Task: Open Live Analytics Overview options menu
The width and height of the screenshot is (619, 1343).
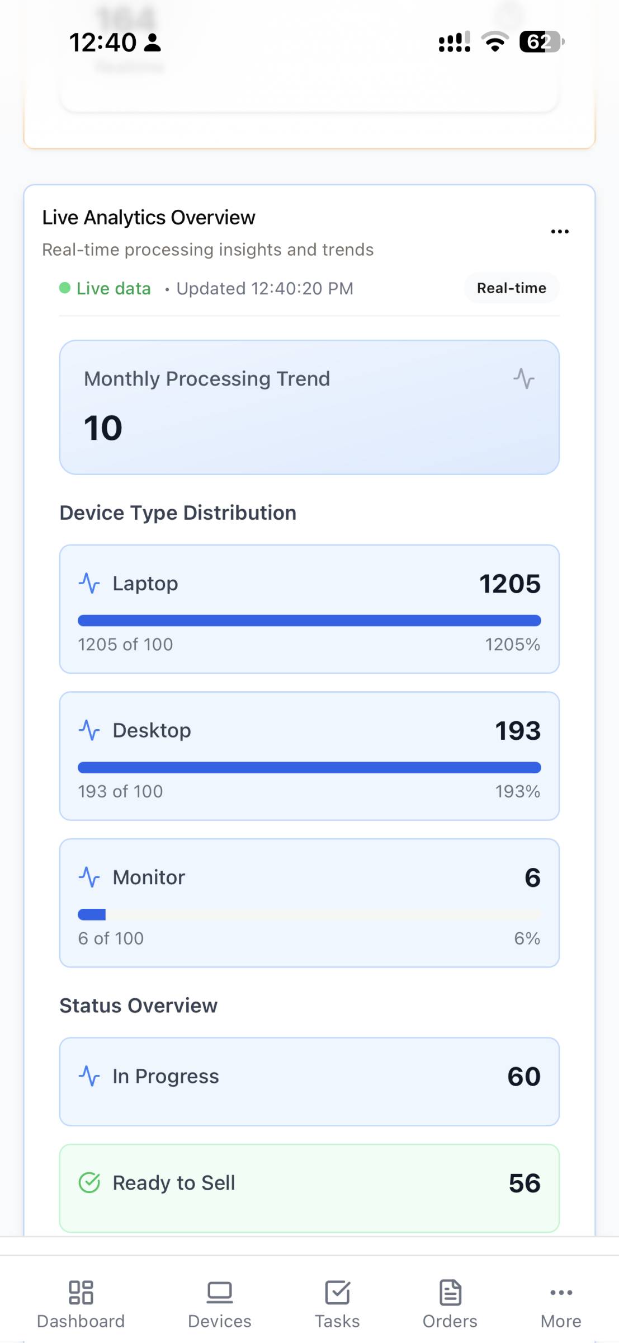Action: pos(560,231)
